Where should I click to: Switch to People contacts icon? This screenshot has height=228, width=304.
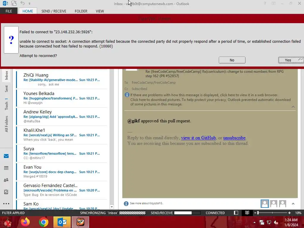click(x=6, y=180)
